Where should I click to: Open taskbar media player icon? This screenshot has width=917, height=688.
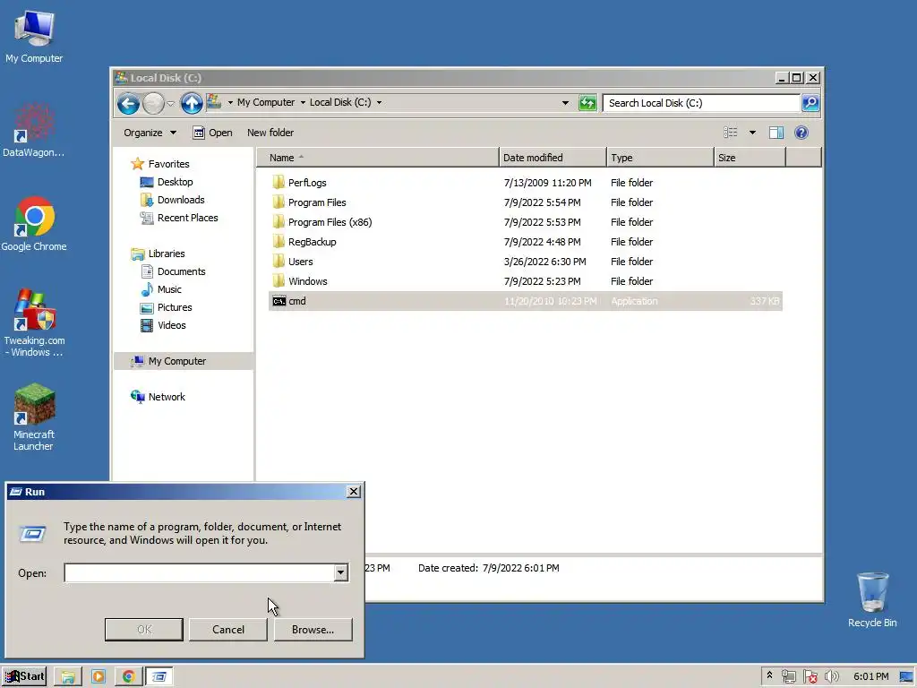click(99, 677)
